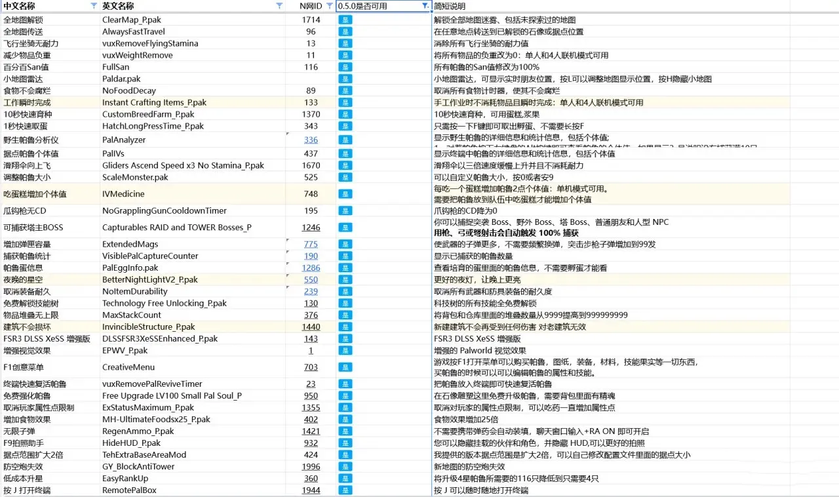The width and height of the screenshot is (839, 497).
Task: Select the description cell 爪钩枪的CD降为0
Action: (x=611, y=210)
